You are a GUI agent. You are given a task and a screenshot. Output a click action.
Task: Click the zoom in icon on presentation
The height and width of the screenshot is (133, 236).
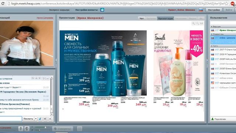(x=193, y=23)
